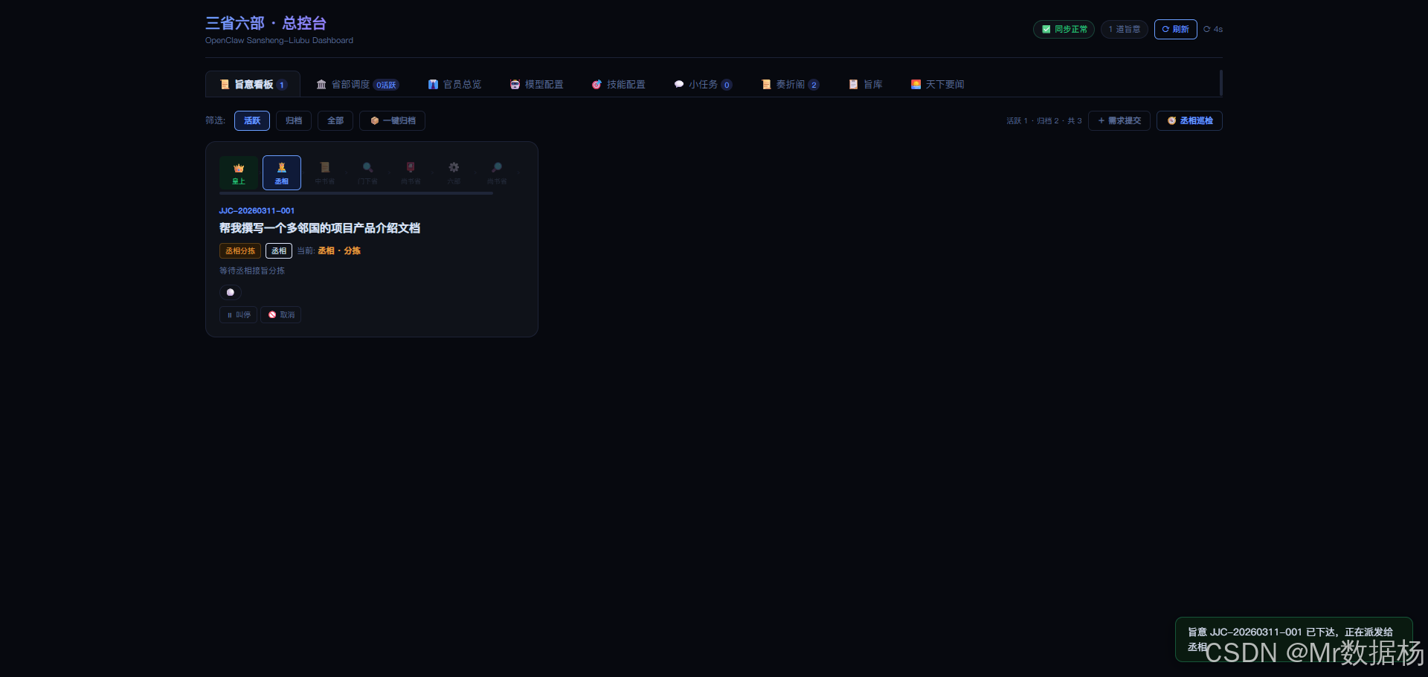Image resolution: width=1428 pixels, height=677 pixels.
Task: Select the 门下省 magnifier stage icon
Action: [x=367, y=172]
